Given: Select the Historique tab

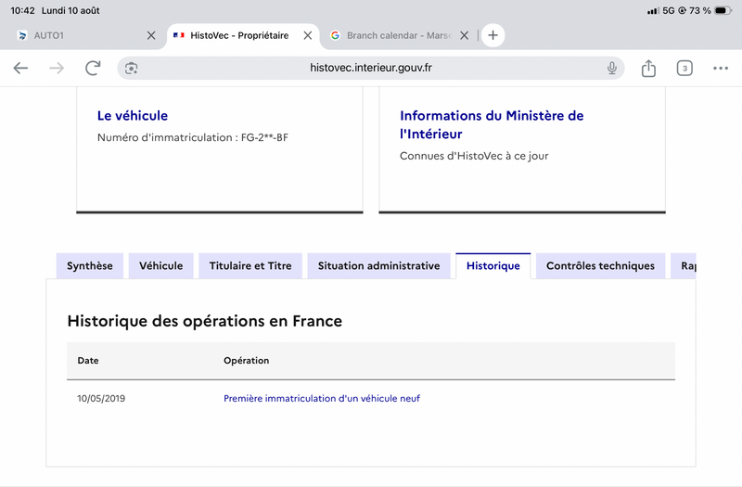Looking at the screenshot, I should tap(493, 266).
